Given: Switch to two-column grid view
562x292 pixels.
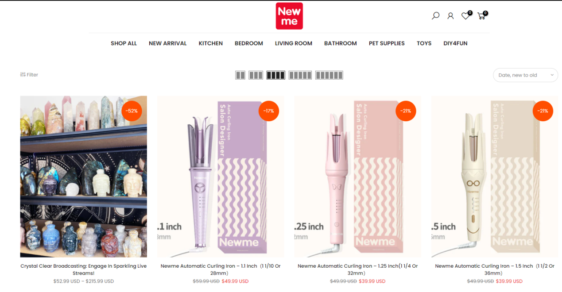Looking at the screenshot, I should coord(240,75).
